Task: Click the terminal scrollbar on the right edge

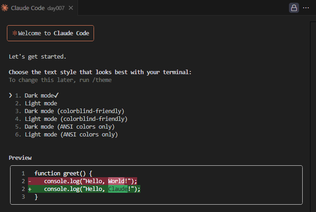Action: tap(313, 117)
